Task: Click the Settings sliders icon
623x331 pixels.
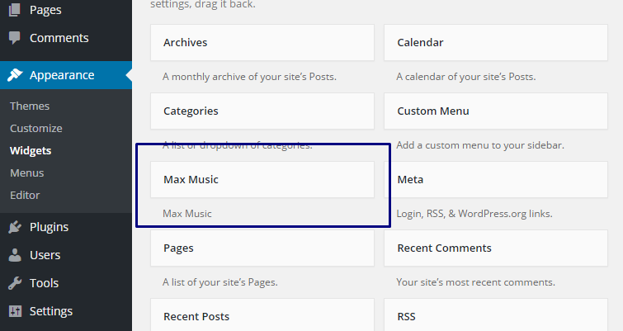Action: click(x=15, y=311)
